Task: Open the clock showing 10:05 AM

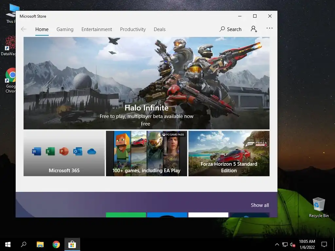Action: coord(307,244)
